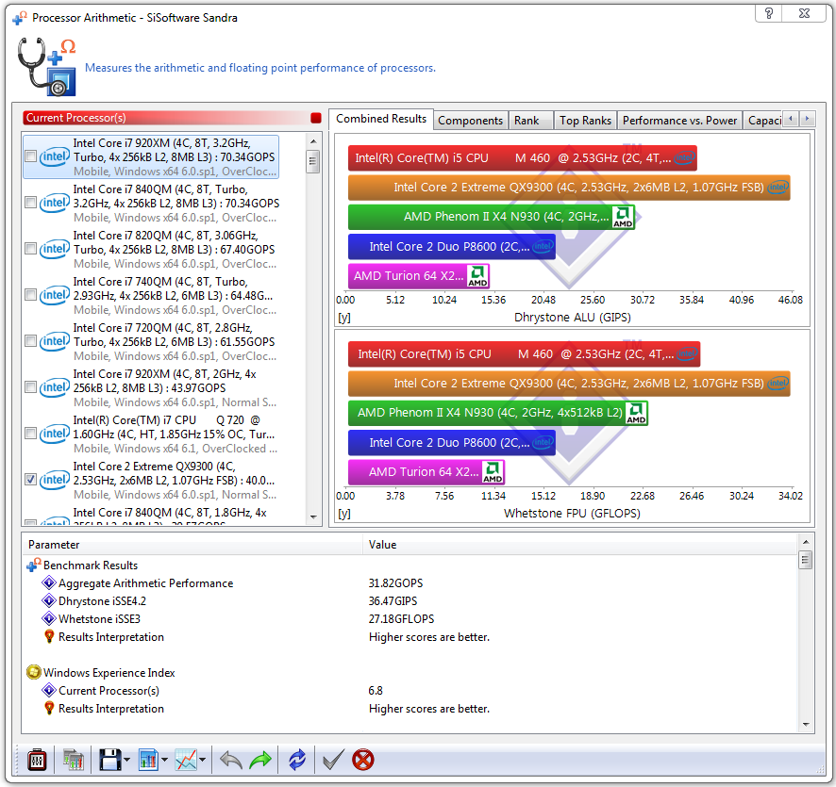The height and width of the screenshot is (787, 836).
Task: Click the SiSoftware Sandra title bar app icon
Action: pos(20,18)
